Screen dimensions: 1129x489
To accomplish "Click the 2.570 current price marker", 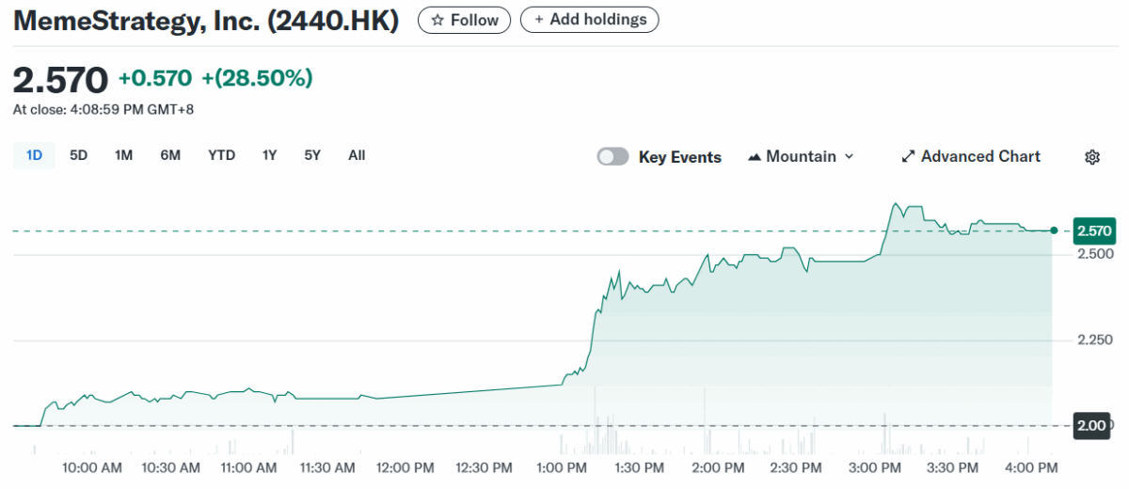I will click(1095, 230).
